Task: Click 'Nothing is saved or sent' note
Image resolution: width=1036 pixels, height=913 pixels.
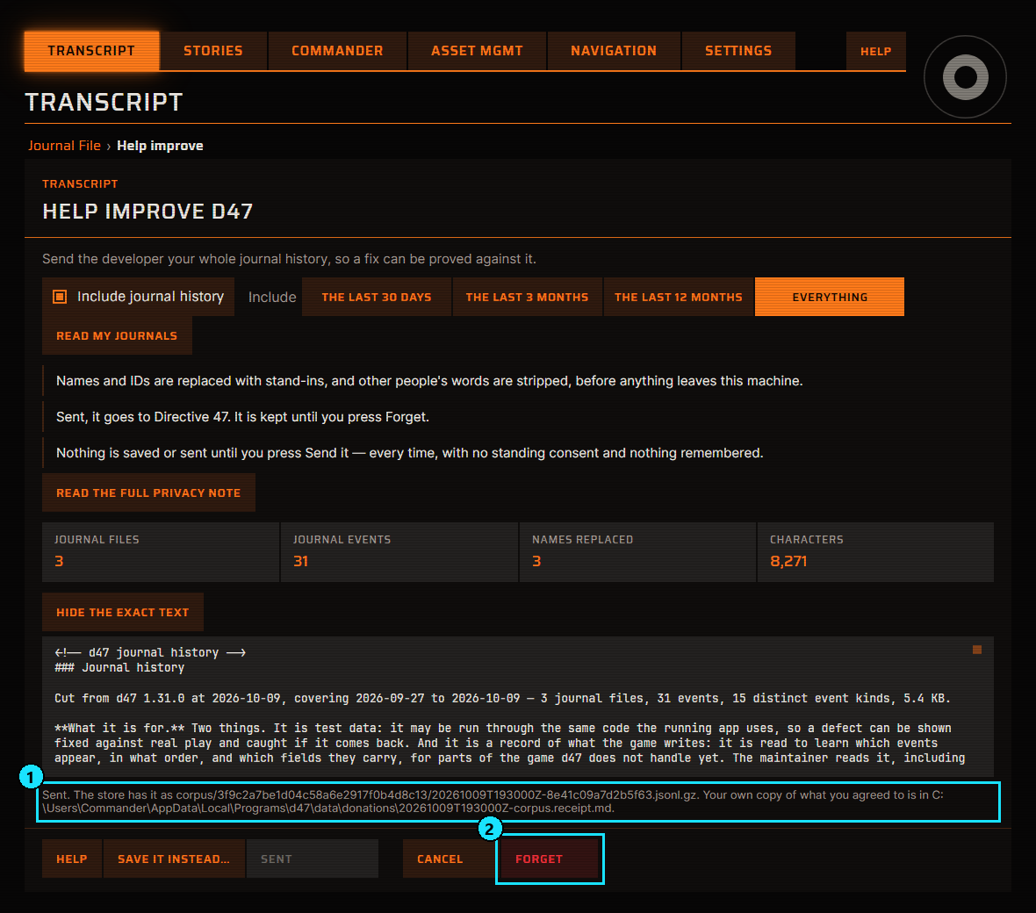Action: [x=410, y=453]
